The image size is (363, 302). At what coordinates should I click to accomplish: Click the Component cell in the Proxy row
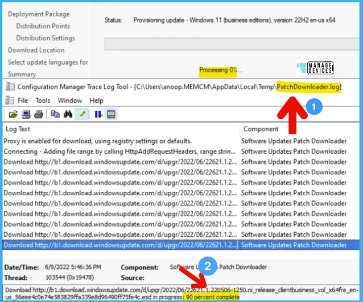pyautogui.click(x=294, y=141)
